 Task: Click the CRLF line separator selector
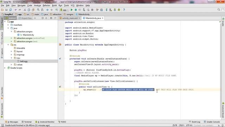click(x=182, y=125)
